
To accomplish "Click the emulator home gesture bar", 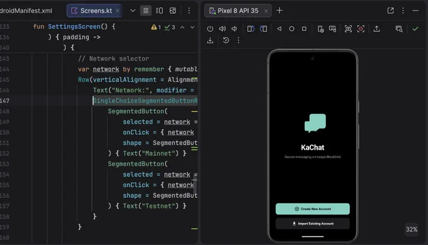I will pos(313,237).
